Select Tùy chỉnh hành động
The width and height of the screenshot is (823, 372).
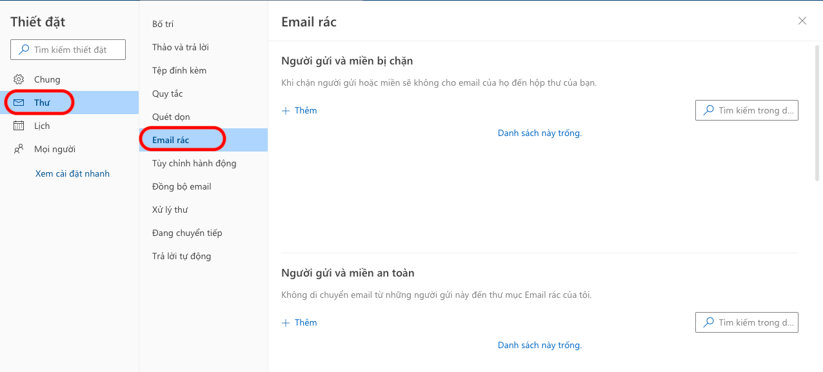tap(193, 163)
